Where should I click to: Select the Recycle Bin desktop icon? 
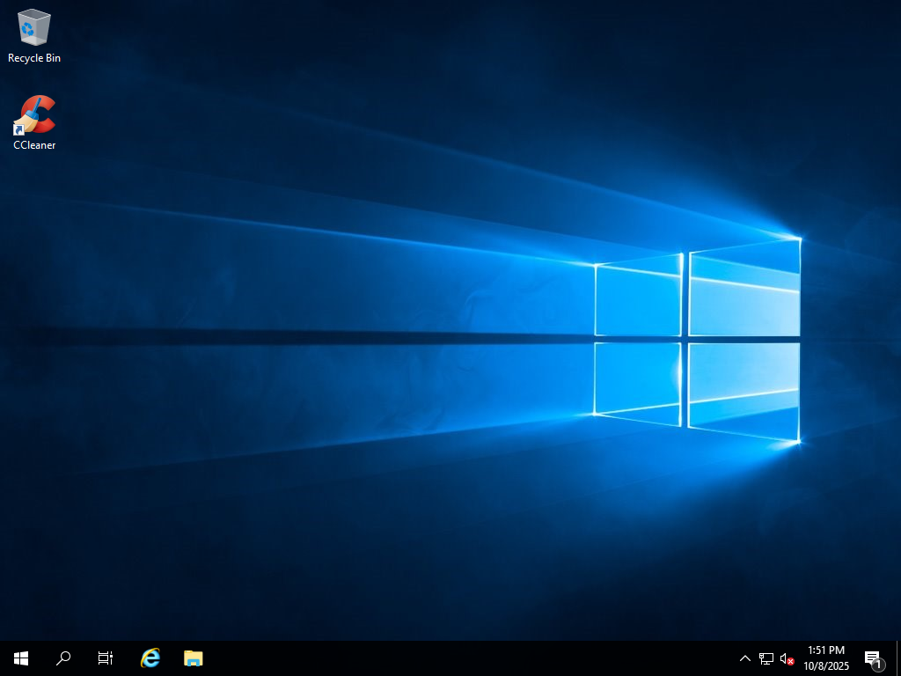coord(34,35)
